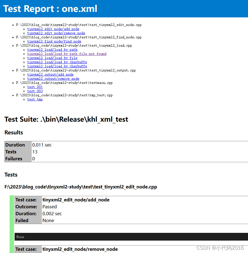
Task: Select the second tinyxml2_load/load_by_charbuffe link
Action: [57, 66]
